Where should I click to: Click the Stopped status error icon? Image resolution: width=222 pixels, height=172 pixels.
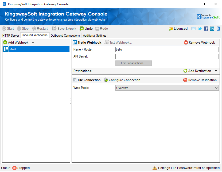(x=14, y=168)
